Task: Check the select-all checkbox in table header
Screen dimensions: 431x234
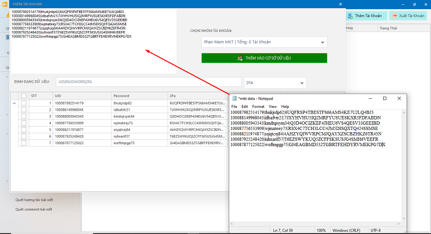Action: coord(24,96)
